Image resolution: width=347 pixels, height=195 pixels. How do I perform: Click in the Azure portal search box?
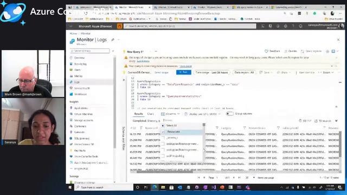190,26
